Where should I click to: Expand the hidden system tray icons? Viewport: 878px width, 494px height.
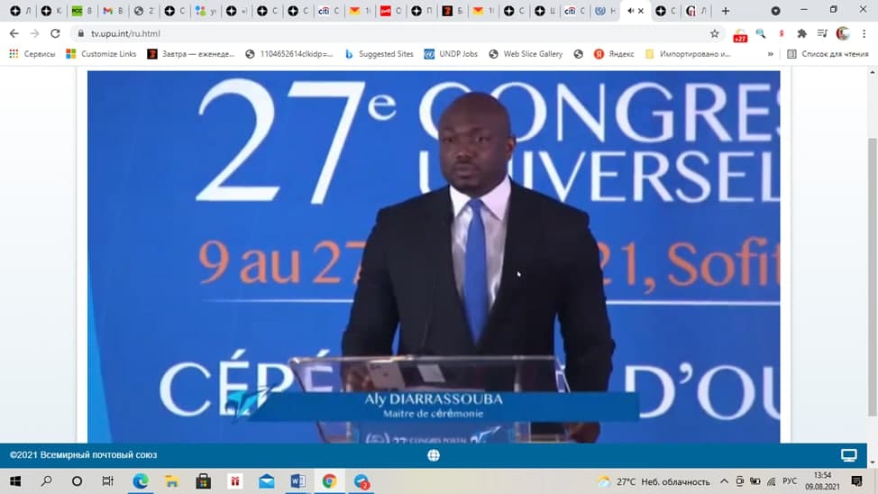(x=724, y=481)
